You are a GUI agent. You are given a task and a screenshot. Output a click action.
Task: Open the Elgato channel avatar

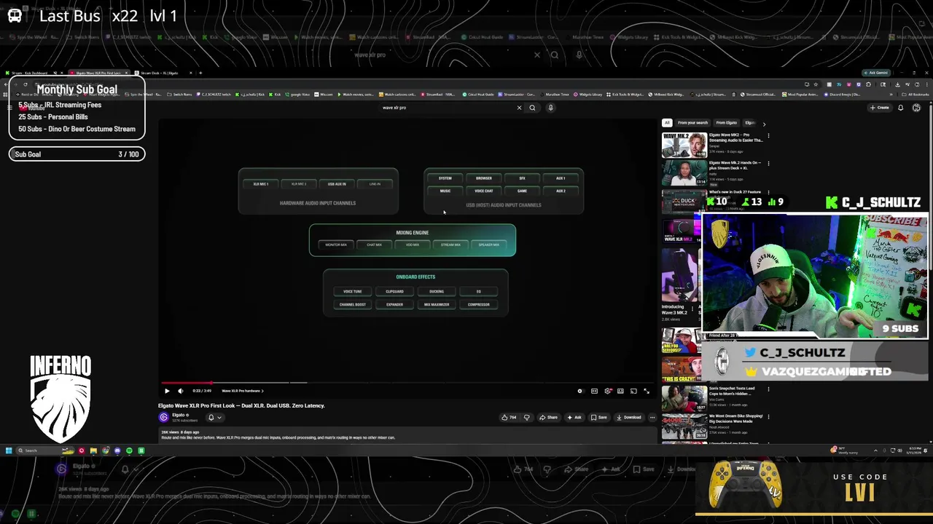163,417
